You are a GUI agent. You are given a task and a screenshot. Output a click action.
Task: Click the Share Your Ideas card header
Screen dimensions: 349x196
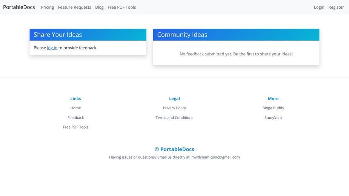tap(88, 35)
